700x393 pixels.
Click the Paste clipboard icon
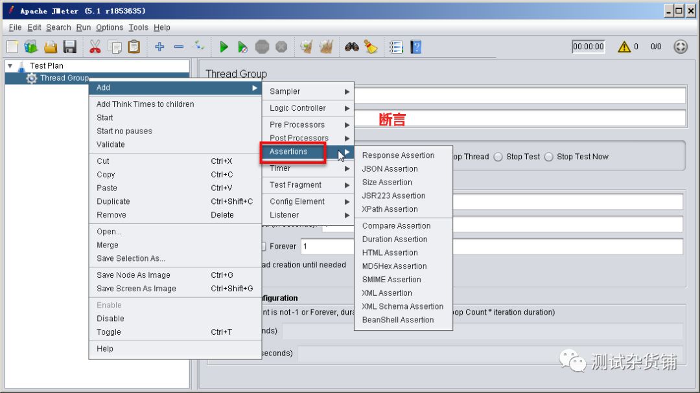[134, 47]
